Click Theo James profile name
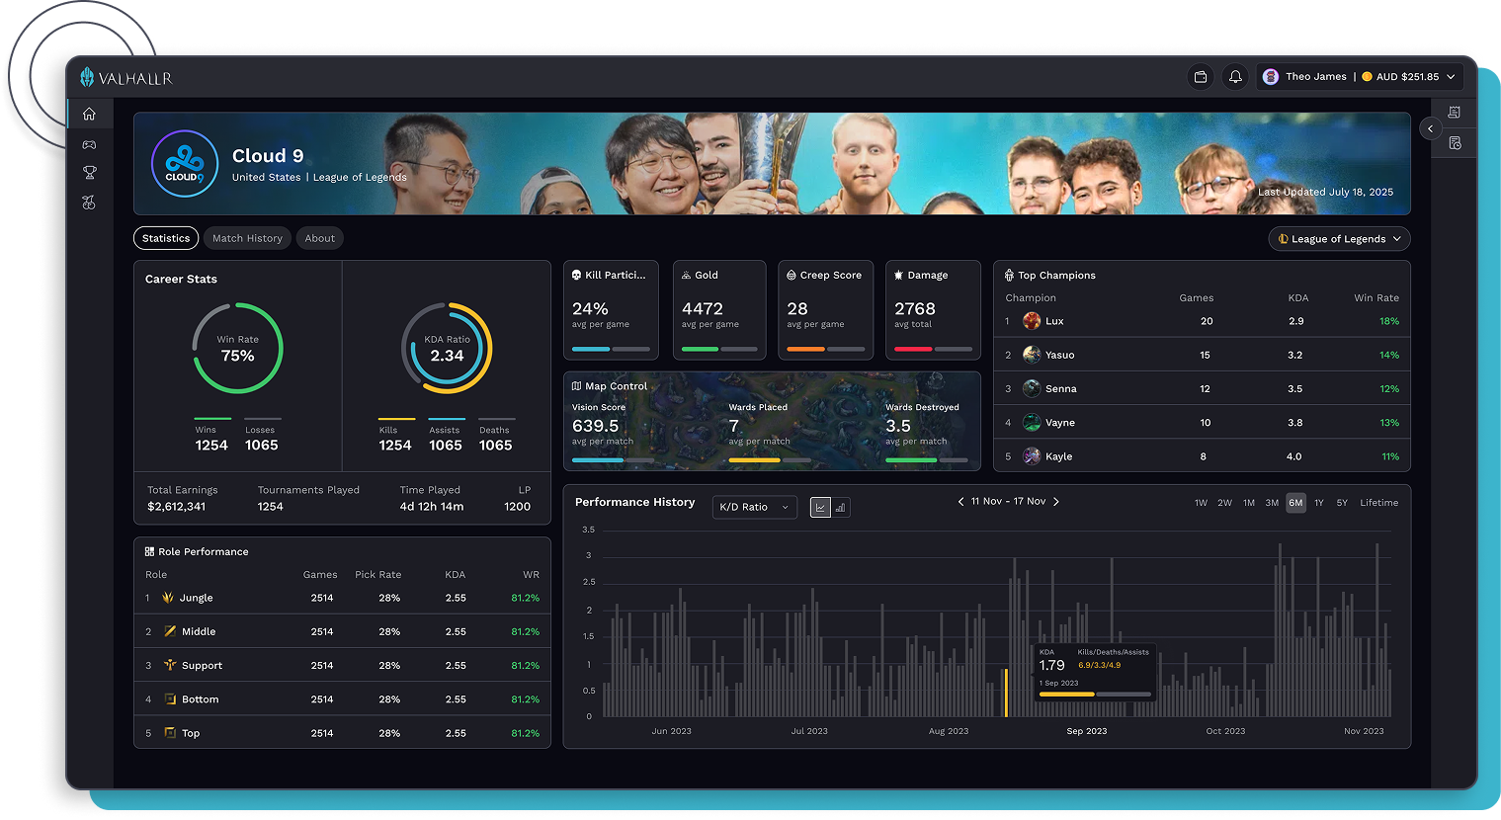Screen dimensions: 1501x820 pyautogui.click(x=1315, y=76)
